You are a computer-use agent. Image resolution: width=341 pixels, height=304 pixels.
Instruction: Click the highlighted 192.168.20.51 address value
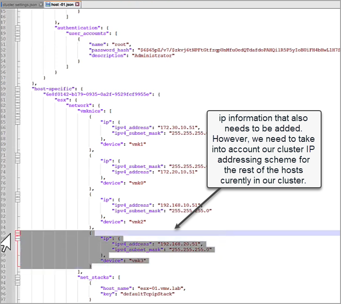179,244
